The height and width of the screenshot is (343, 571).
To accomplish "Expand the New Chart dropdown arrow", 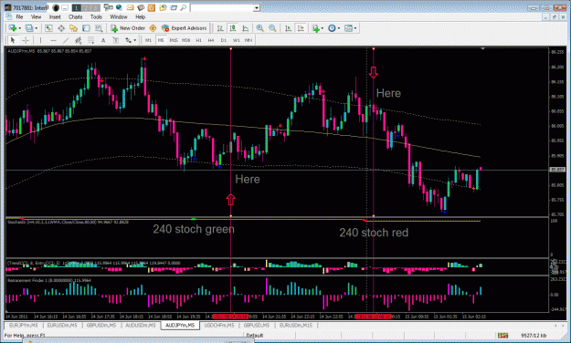I will (x=19, y=28).
